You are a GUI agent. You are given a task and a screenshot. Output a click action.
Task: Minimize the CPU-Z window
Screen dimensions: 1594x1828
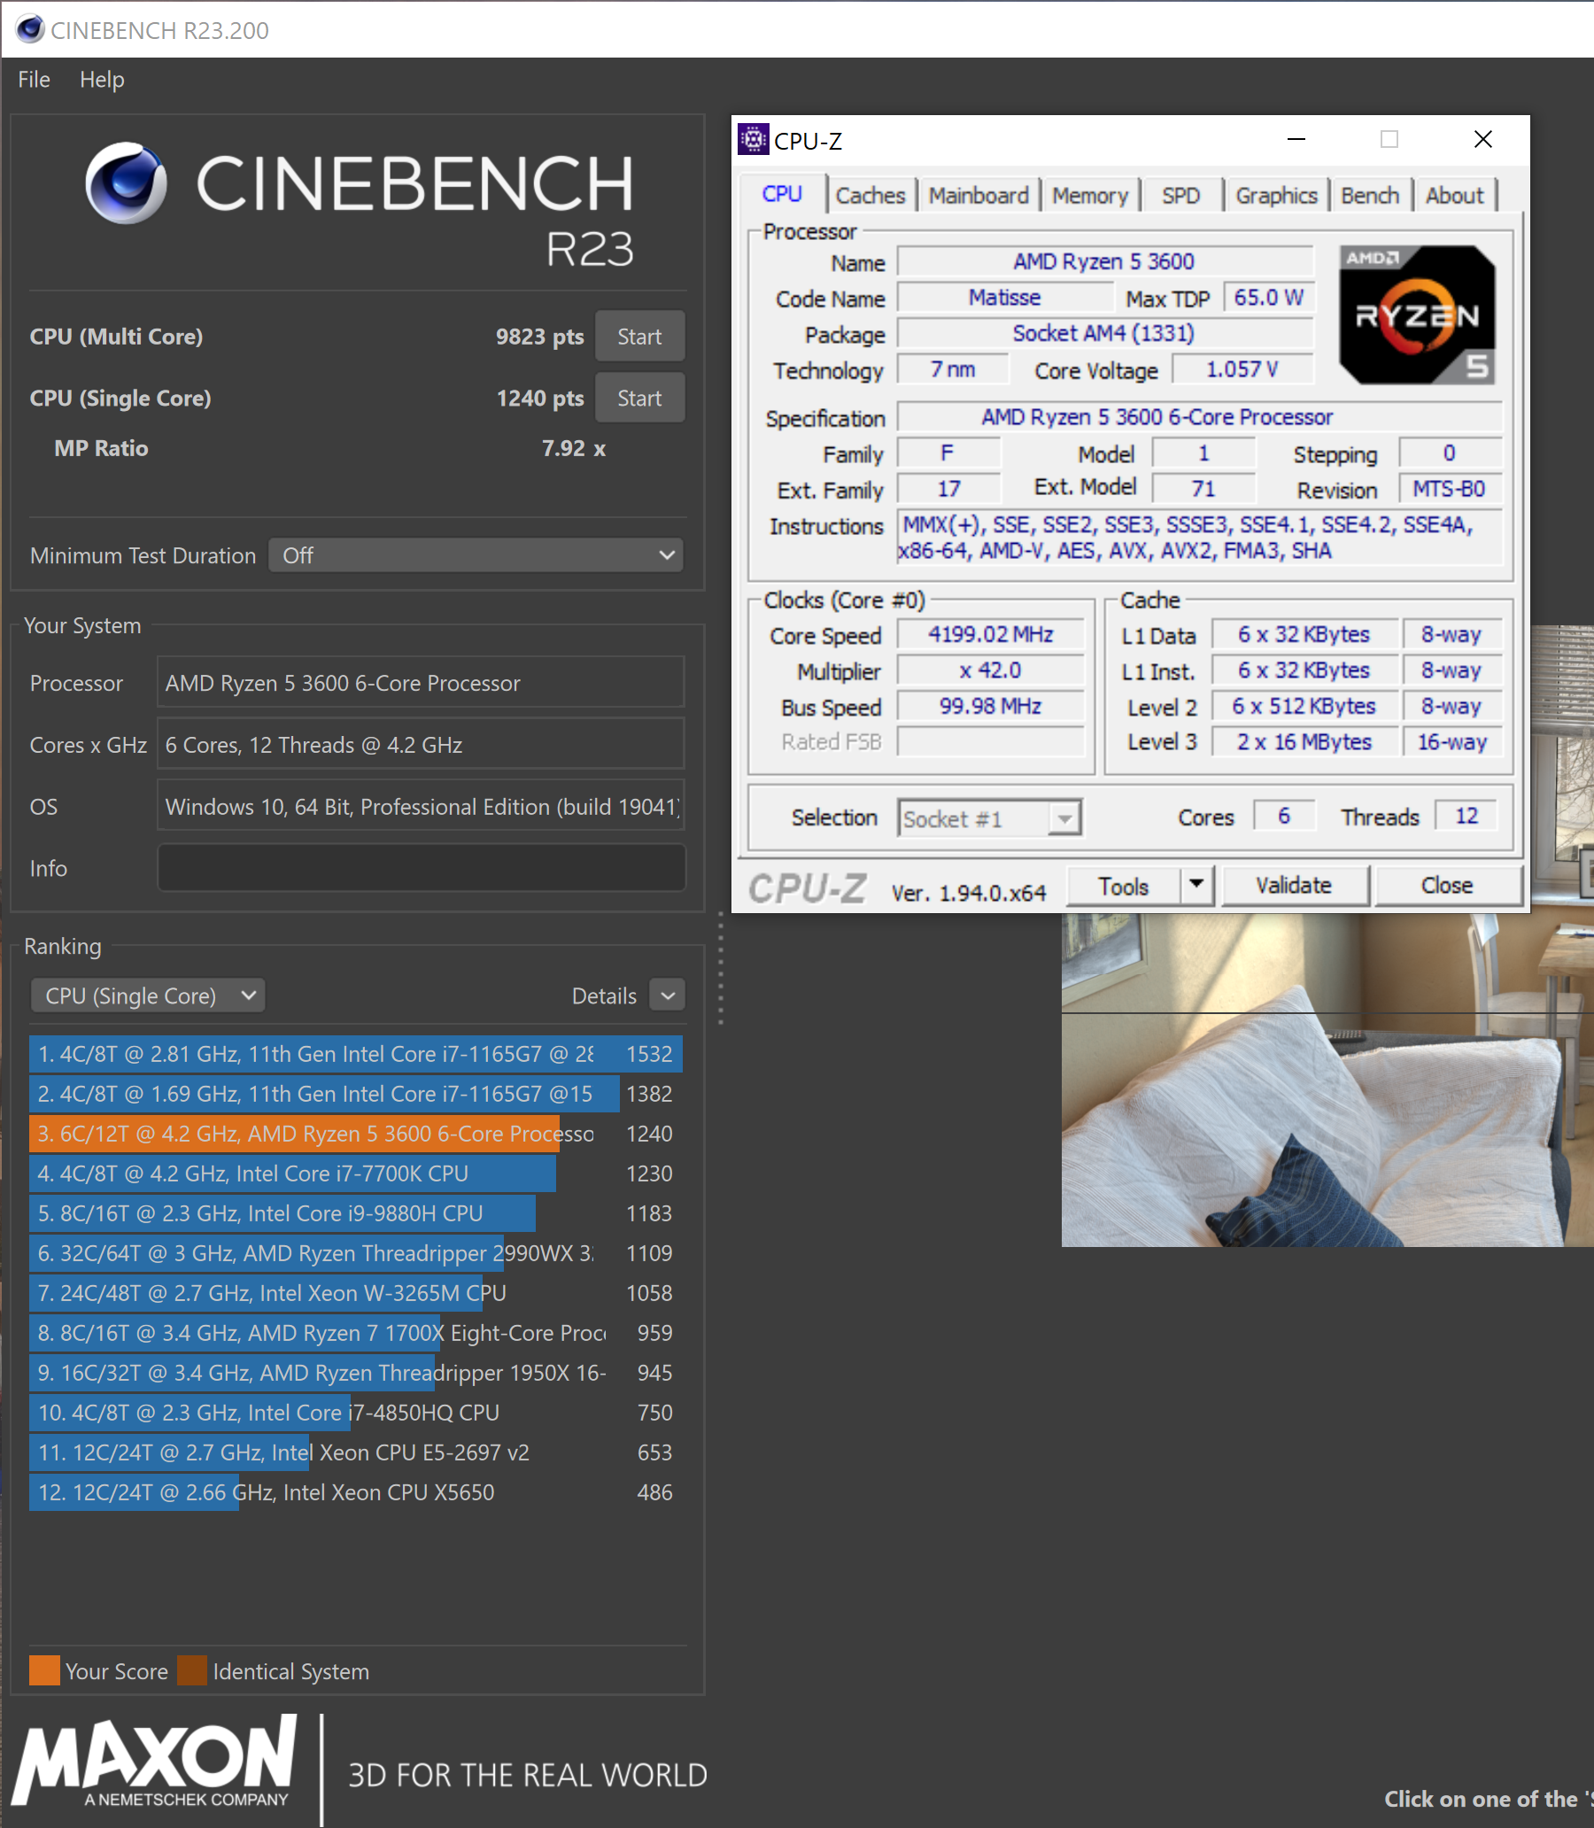[1296, 140]
